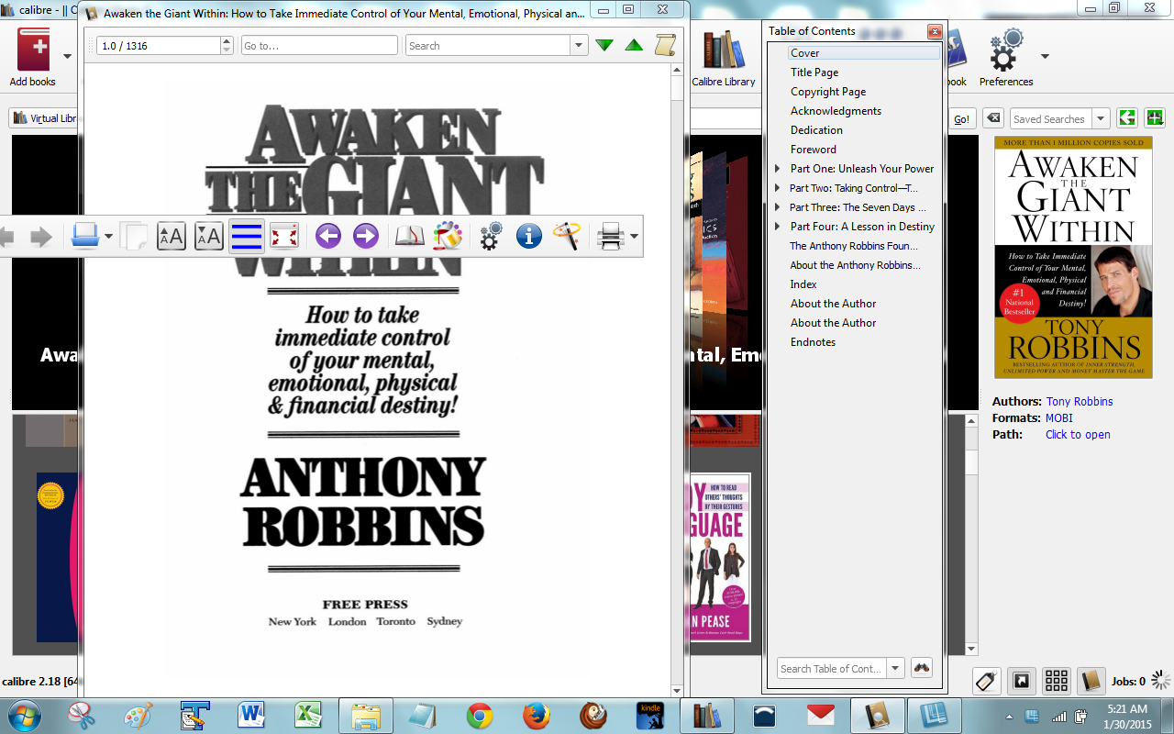Open Copyright Page in Table of Contents
This screenshot has width=1174, height=734.
[828, 92]
